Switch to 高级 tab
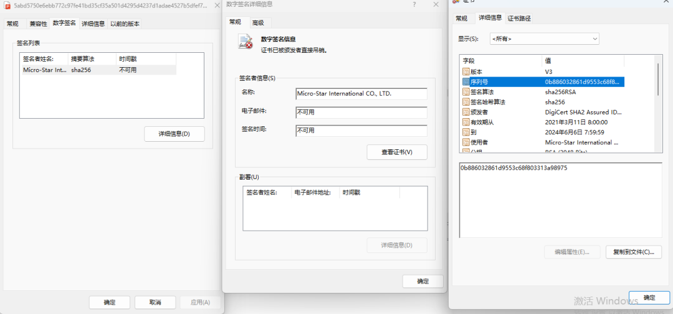Screen dimensions: 673x314 pos(259,23)
